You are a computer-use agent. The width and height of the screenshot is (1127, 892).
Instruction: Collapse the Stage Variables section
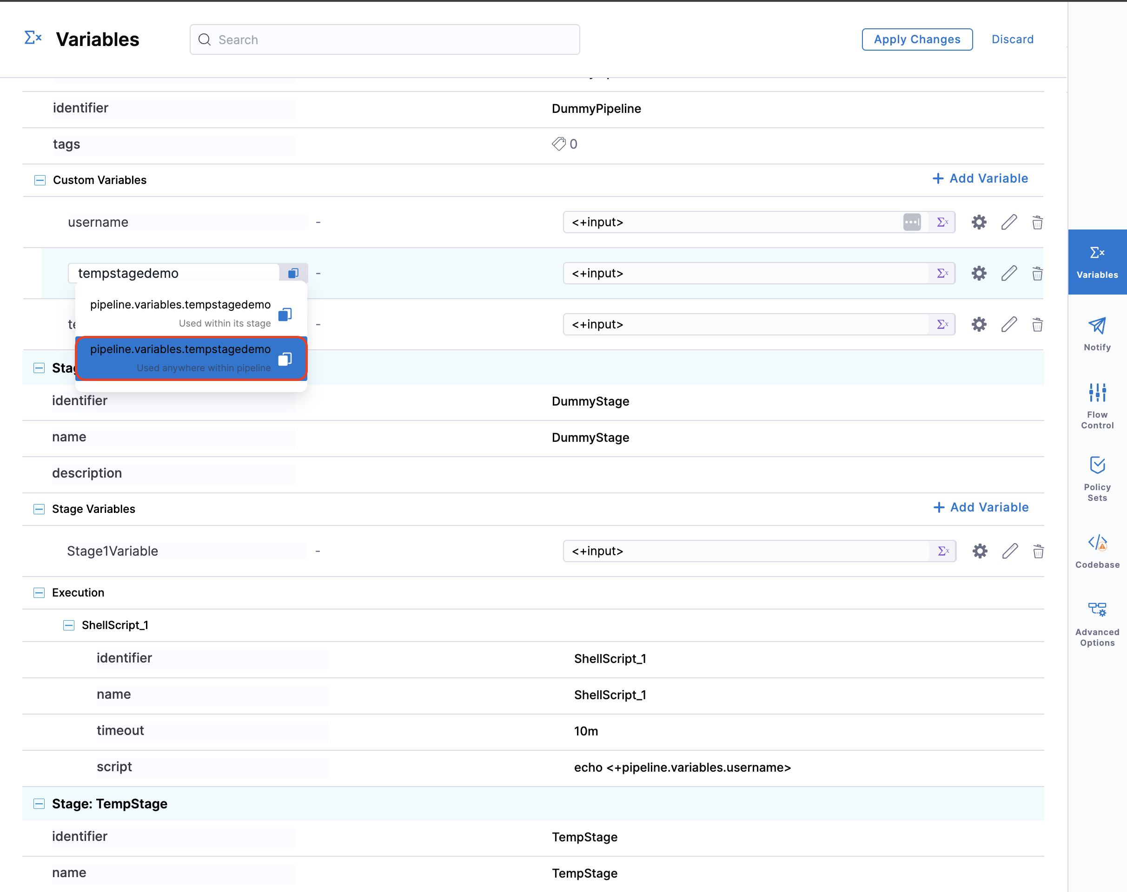tap(39, 509)
